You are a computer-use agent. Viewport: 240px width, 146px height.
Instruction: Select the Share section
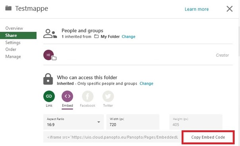point(18,35)
